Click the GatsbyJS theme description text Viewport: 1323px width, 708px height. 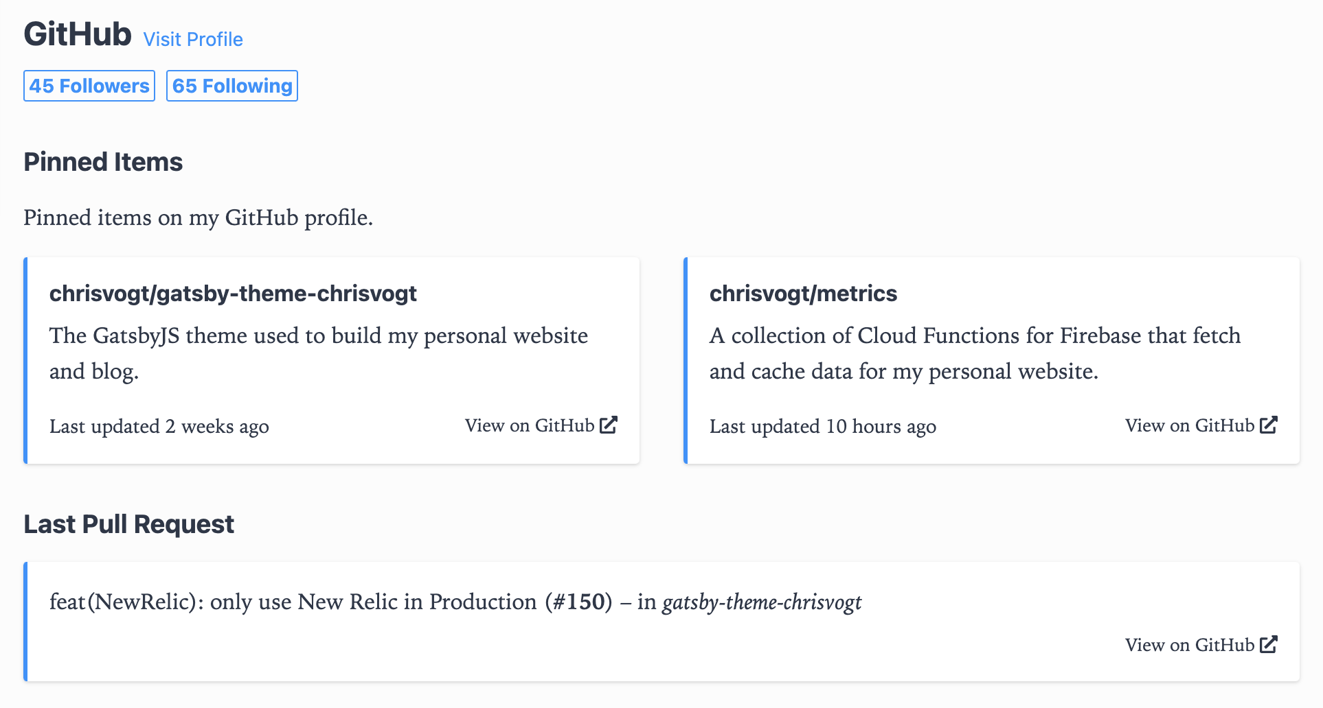pos(319,353)
